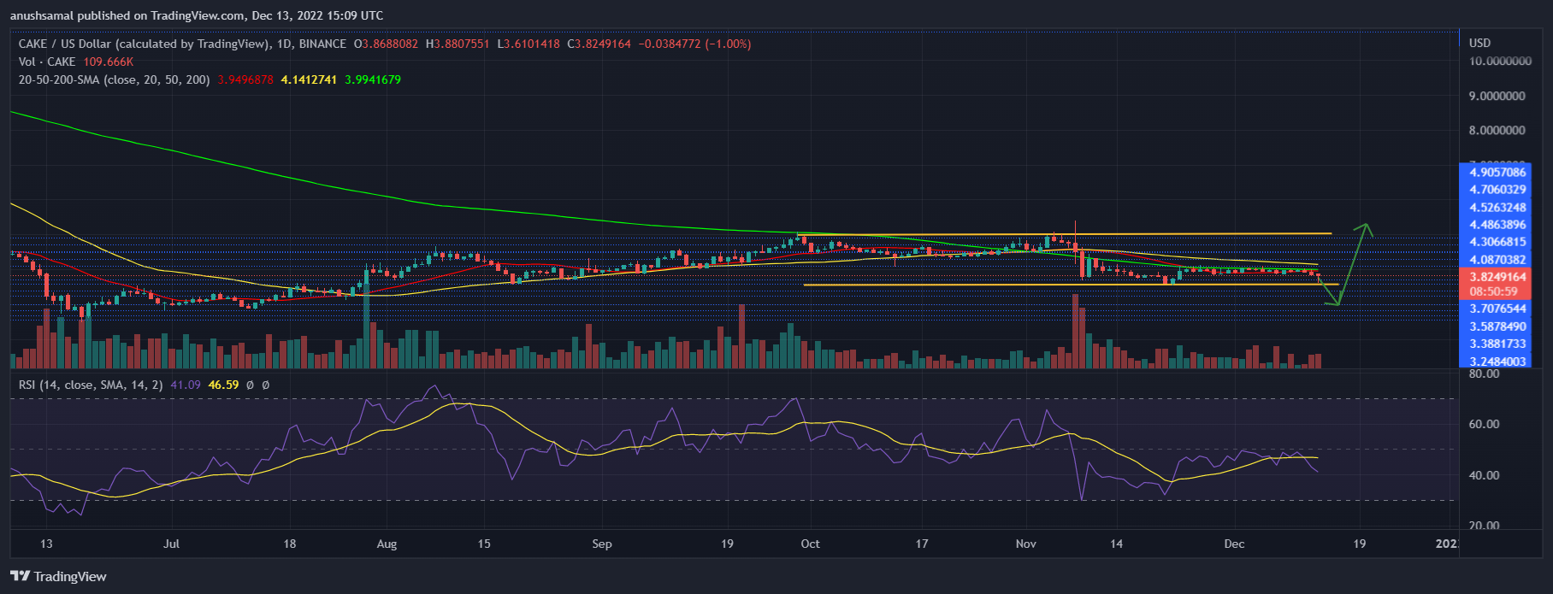Select the Vol · CAKE indicator legend
Viewport: 1553px width, 594px height.
pyautogui.click(x=47, y=62)
